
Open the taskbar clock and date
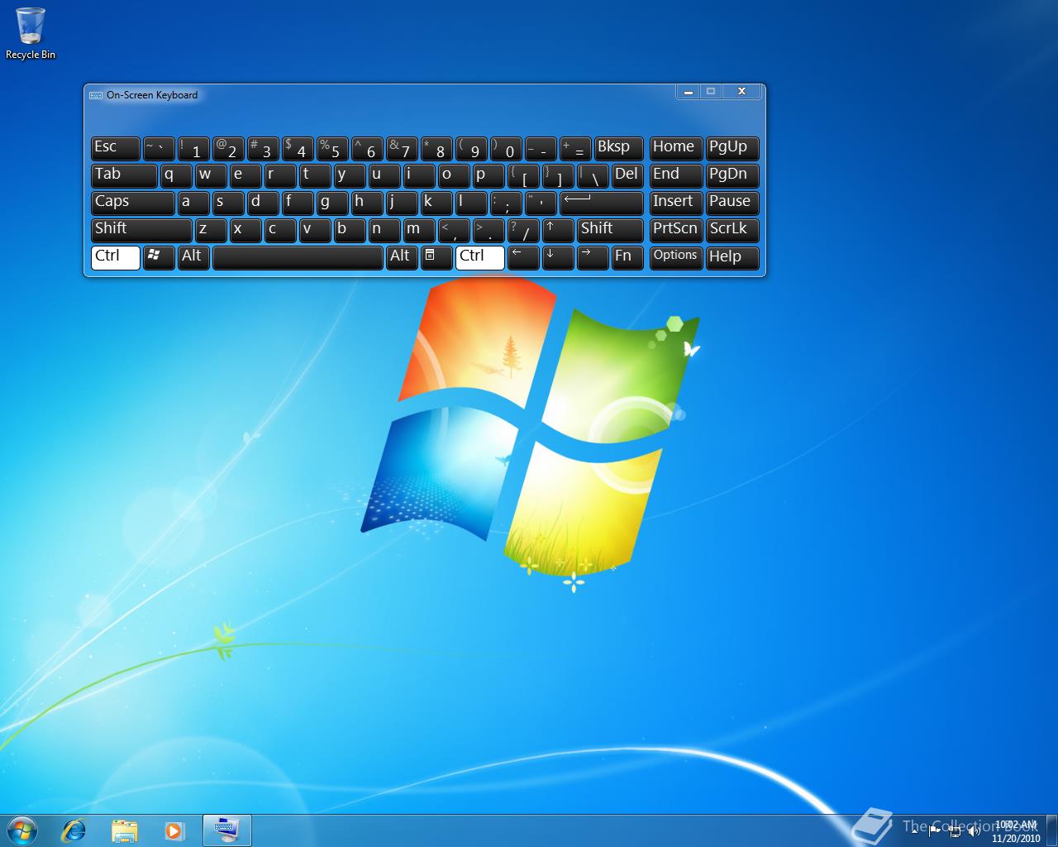click(x=1016, y=831)
